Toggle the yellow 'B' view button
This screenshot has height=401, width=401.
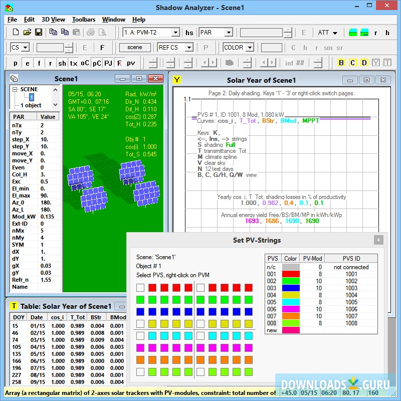[x=341, y=63]
